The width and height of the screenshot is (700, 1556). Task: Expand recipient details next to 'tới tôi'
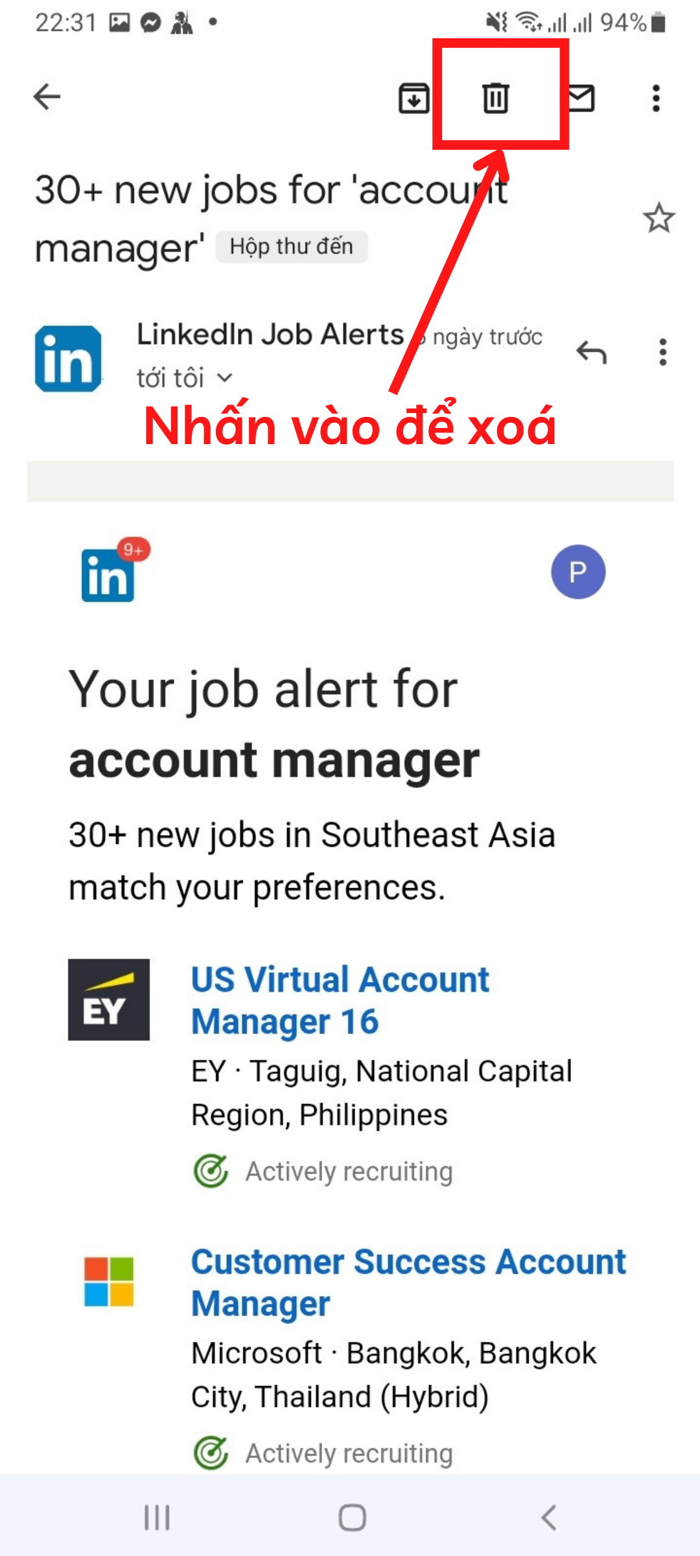tap(224, 378)
